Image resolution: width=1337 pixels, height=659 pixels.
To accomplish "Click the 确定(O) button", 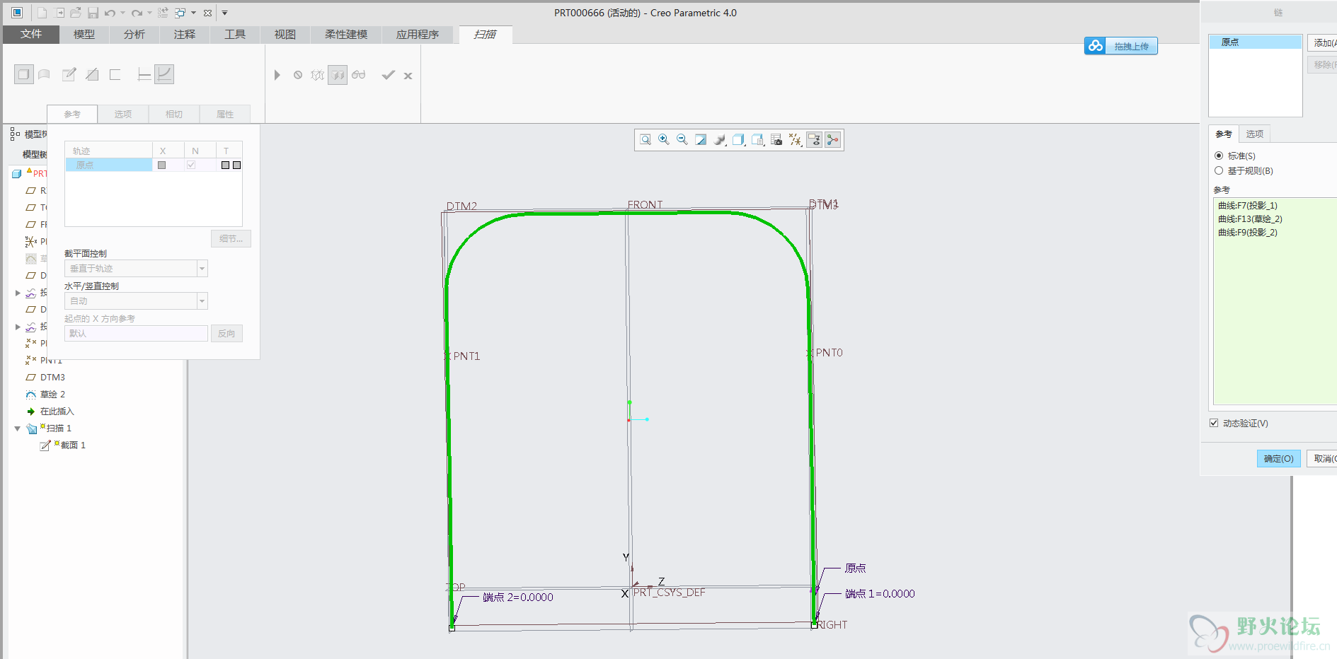I will click(x=1279, y=458).
